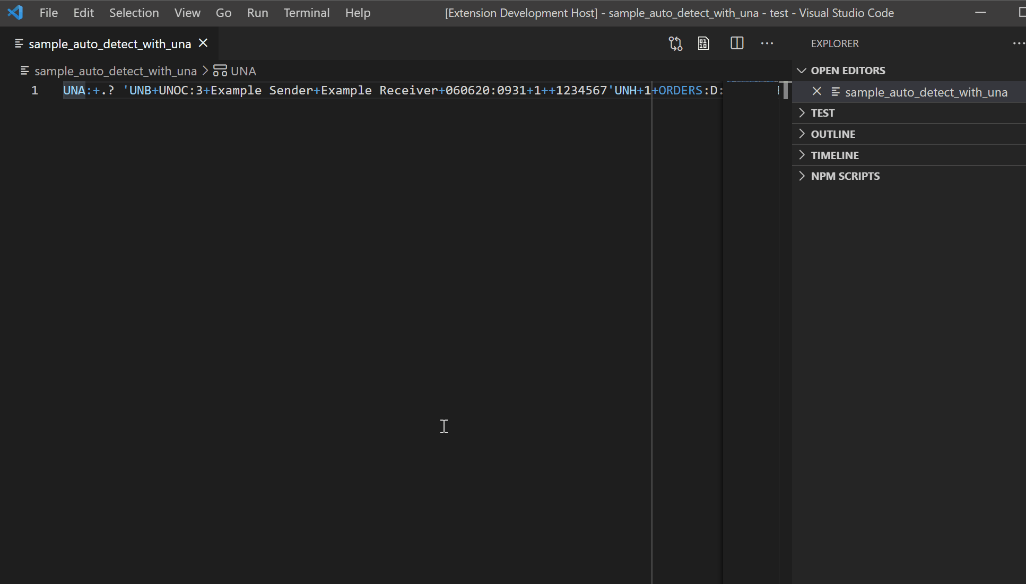This screenshot has height=584, width=1026.
Task: Open editor more actions ellipsis menu
Action: [x=767, y=43]
